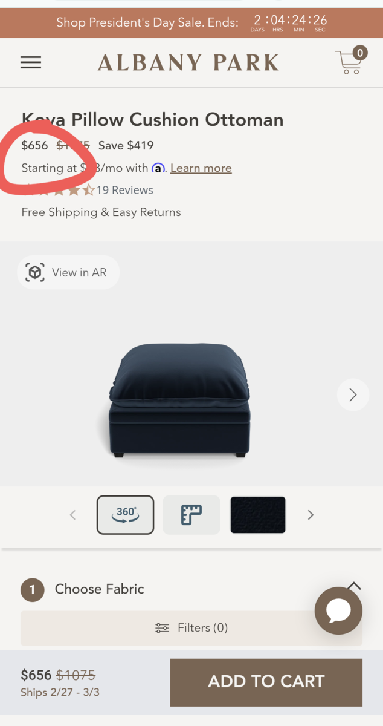This screenshot has height=726, width=383.
Task: Show previous thumbnails with left chevron
Action: pos(72,515)
